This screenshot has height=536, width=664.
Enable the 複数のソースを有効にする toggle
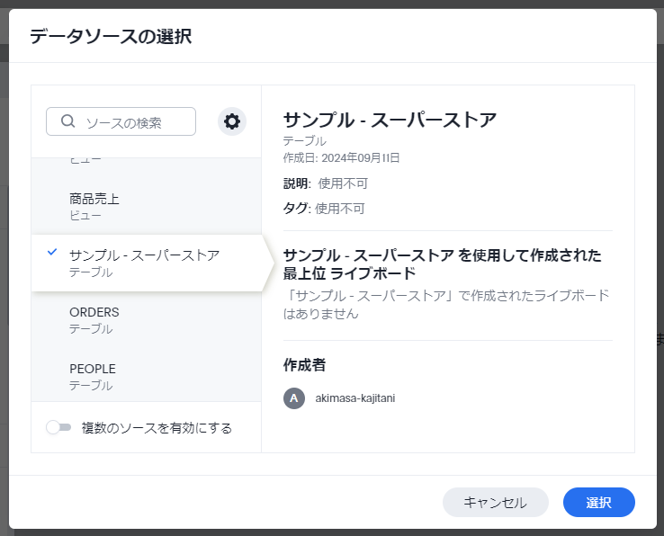coord(58,428)
